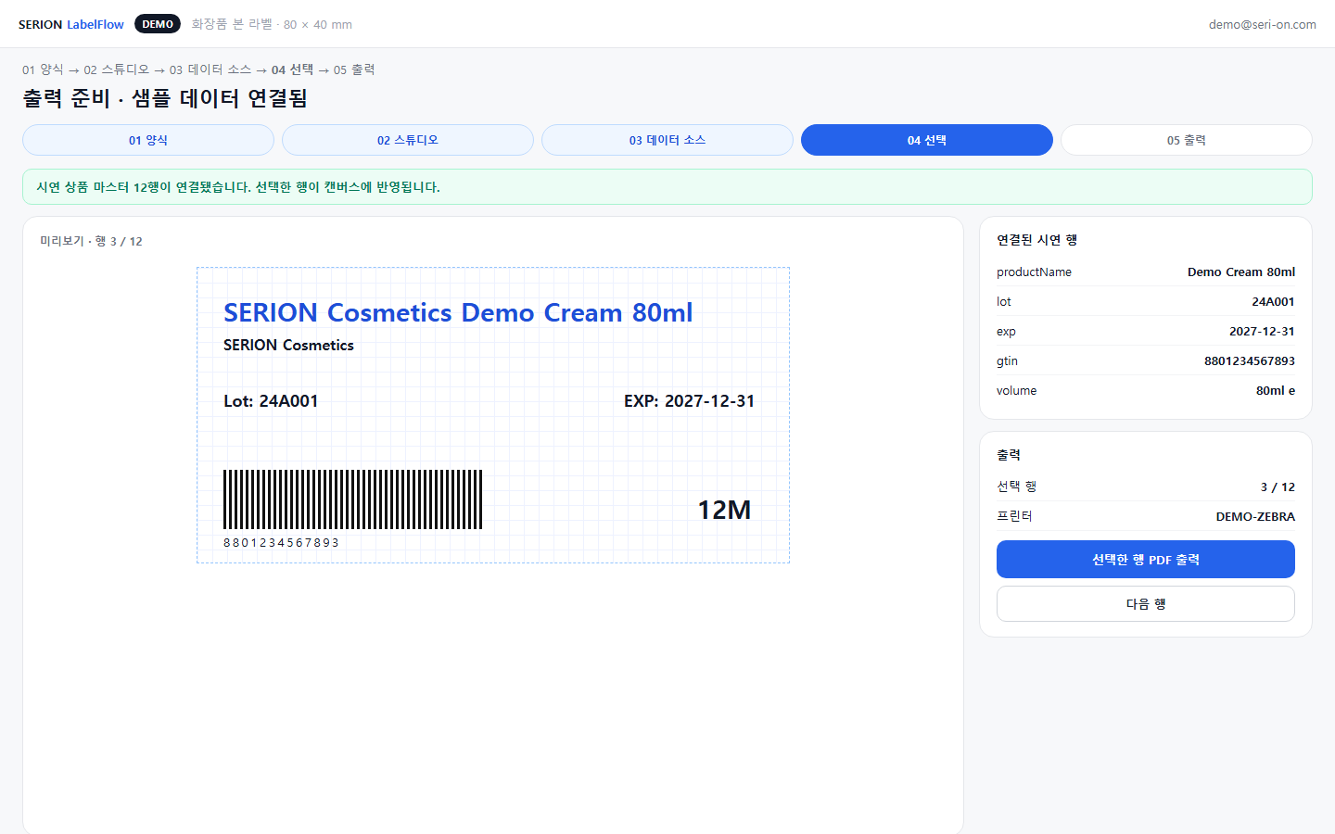The image size is (1335, 834).
Task: Click breadcrumb text 01 양식
Action: [x=43, y=69]
